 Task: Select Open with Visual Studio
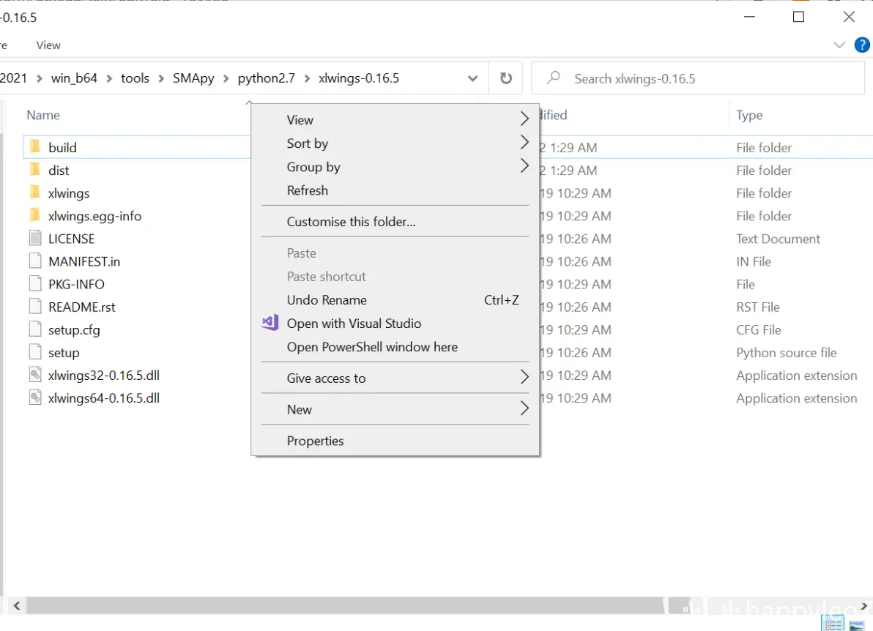coord(395,324)
